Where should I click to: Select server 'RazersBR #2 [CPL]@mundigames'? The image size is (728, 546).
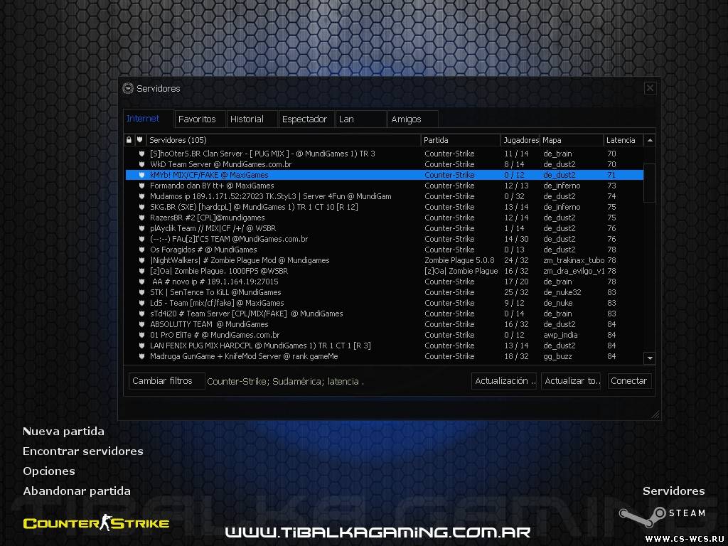coord(385,218)
